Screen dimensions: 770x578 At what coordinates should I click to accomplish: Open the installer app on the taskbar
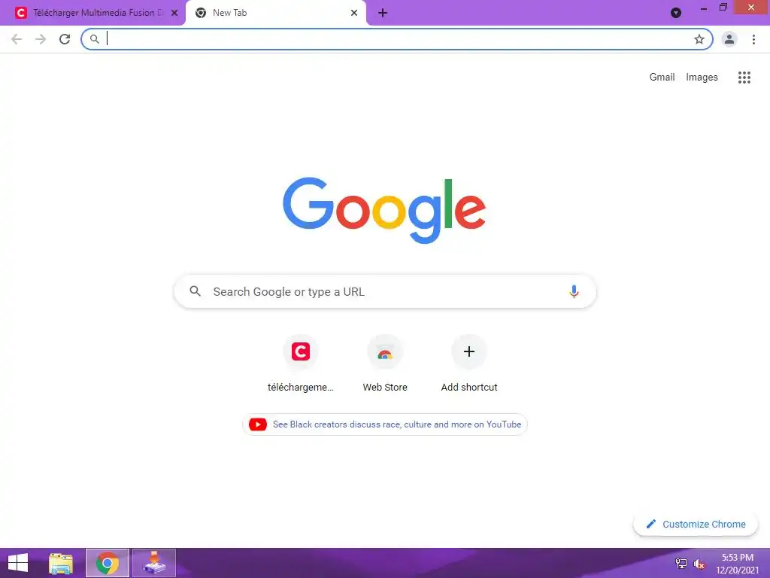pyautogui.click(x=154, y=563)
